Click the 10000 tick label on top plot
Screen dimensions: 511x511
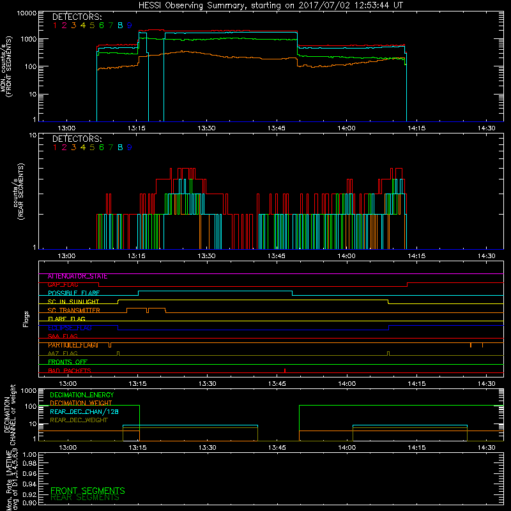pos(27,13)
